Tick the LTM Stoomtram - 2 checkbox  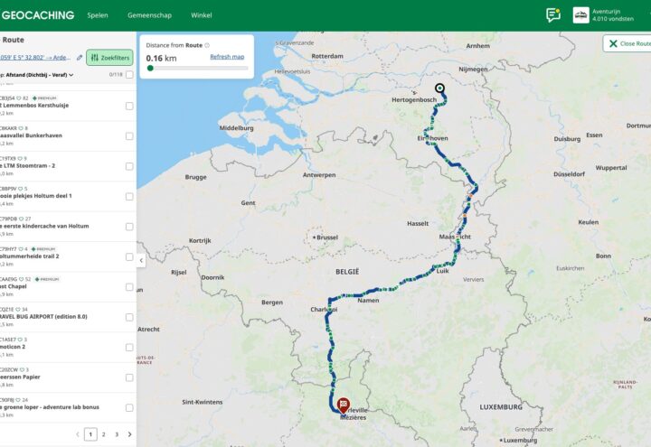click(129, 166)
